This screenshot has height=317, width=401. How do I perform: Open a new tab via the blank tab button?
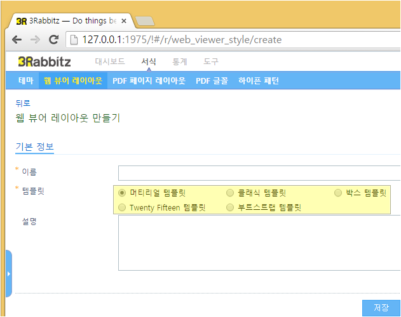click(145, 21)
